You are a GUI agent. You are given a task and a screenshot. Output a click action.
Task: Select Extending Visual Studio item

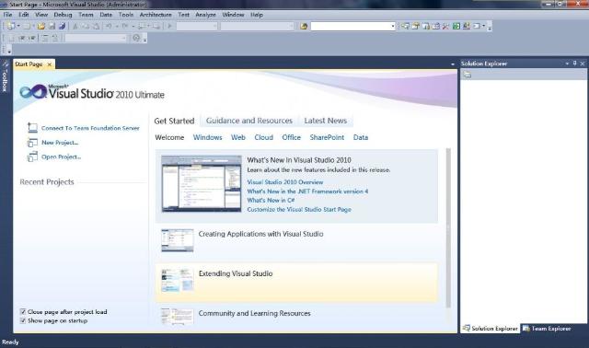tap(296, 283)
